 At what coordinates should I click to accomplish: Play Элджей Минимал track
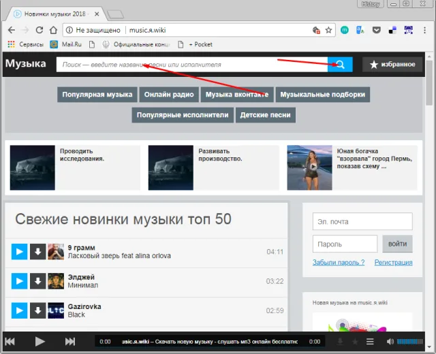point(20,281)
